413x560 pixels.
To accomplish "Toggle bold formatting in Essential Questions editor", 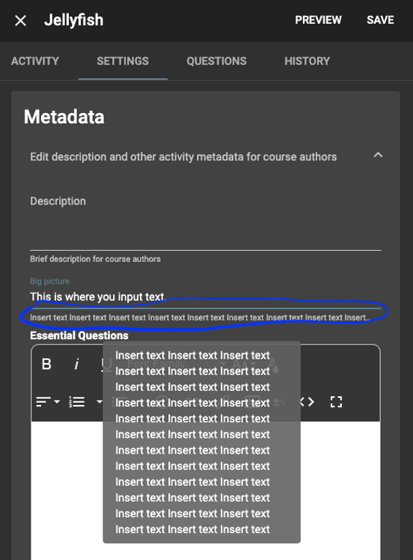I will (x=46, y=365).
